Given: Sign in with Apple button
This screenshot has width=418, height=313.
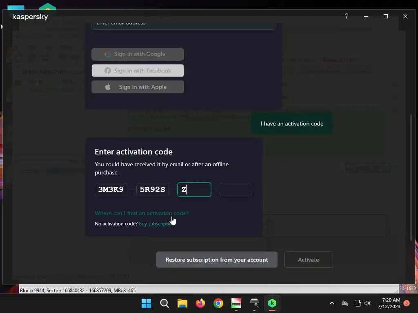Looking at the screenshot, I should click(x=138, y=87).
